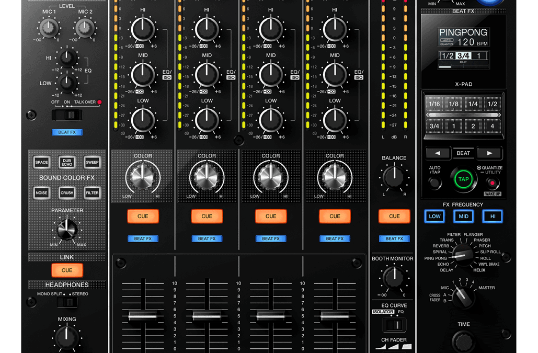
Task: Turn on the FILTER sound color effect
Action: tap(92, 193)
